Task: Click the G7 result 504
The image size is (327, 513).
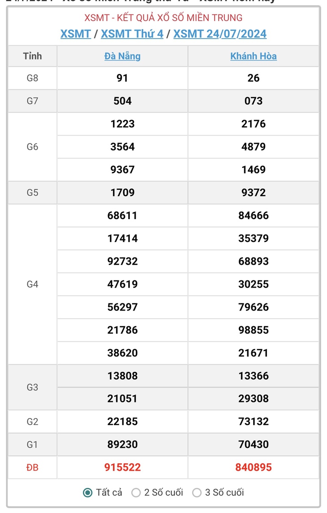Action: point(122,101)
